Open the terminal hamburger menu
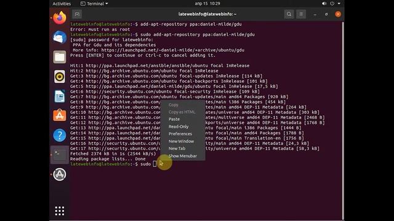The width and height of the screenshot is (394, 221). point(301,14)
